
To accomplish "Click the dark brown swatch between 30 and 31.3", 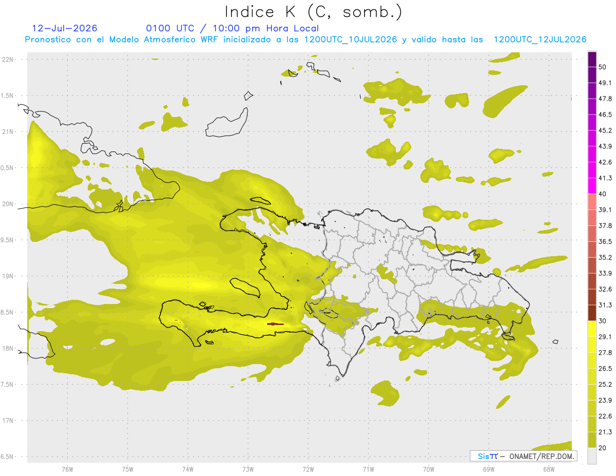I will point(592,313).
